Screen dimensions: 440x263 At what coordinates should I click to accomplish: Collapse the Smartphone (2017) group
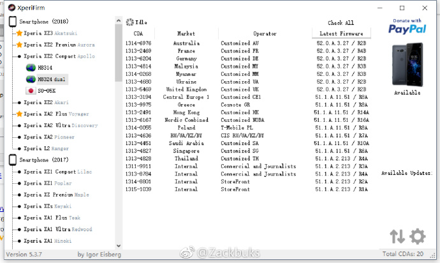44,160
